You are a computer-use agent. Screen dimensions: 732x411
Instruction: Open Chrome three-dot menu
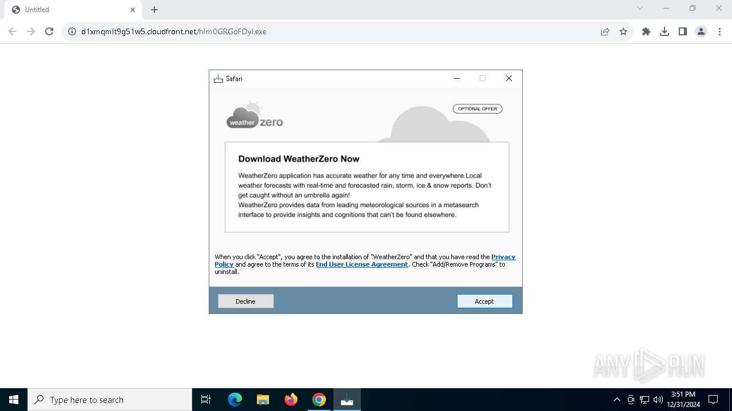tap(719, 31)
